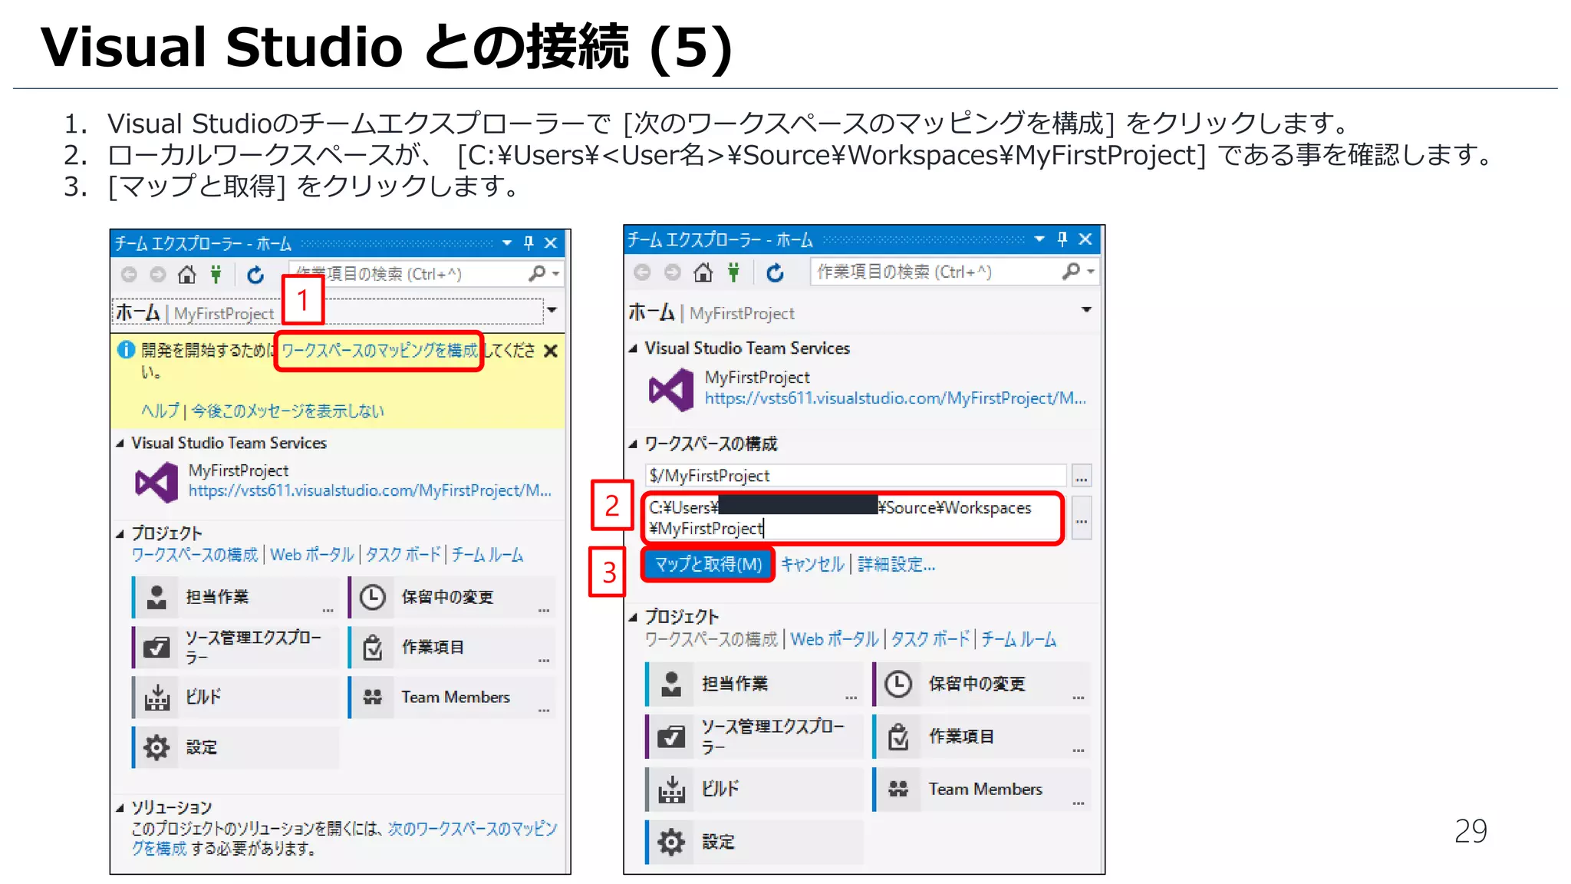
Task: Click ワークスペースのマッピングを構成 link in yellow banner
Action: [x=379, y=351]
